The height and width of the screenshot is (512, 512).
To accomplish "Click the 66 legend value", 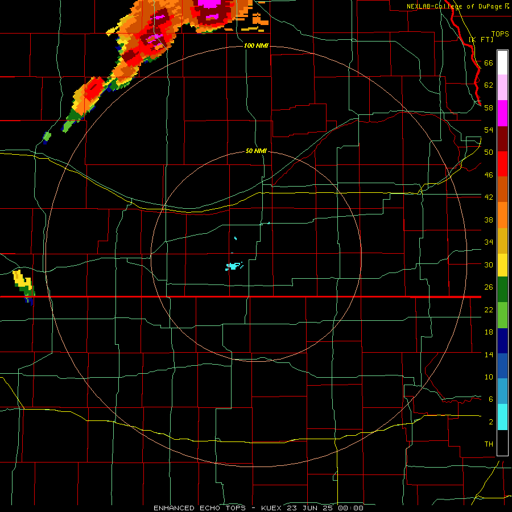I will (489, 63).
